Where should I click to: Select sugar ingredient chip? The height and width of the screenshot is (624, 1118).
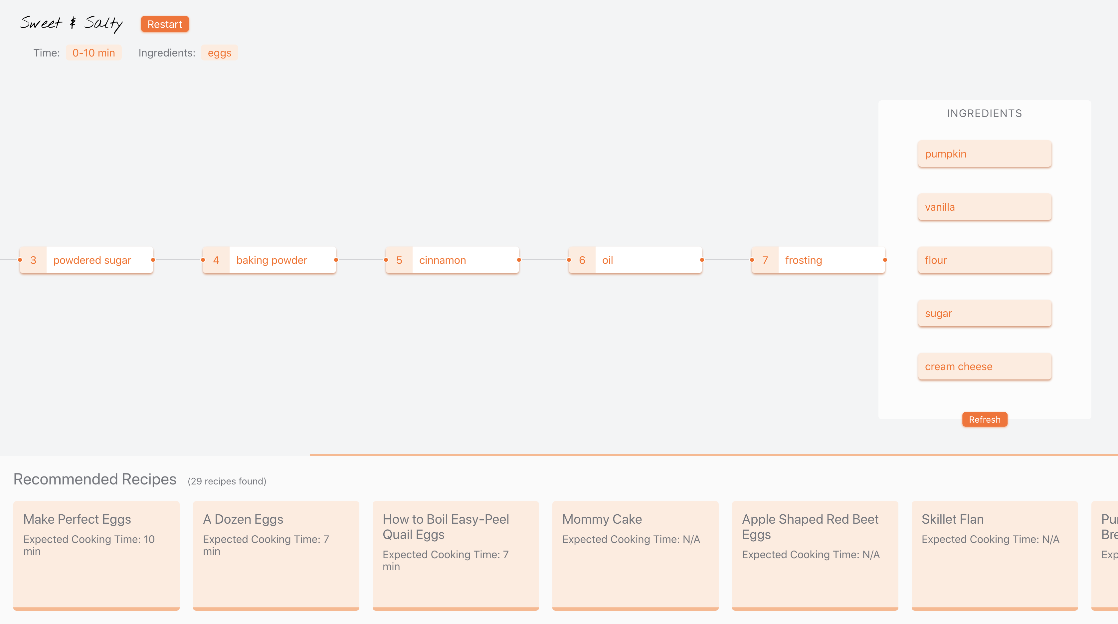[x=984, y=313]
